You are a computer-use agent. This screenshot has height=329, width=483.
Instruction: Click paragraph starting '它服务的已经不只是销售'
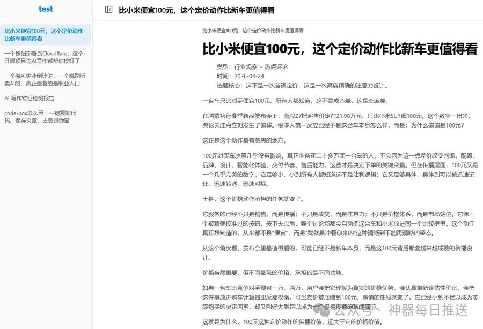(338, 223)
